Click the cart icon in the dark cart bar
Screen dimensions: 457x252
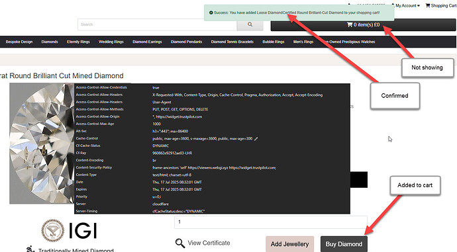click(x=350, y=24)
